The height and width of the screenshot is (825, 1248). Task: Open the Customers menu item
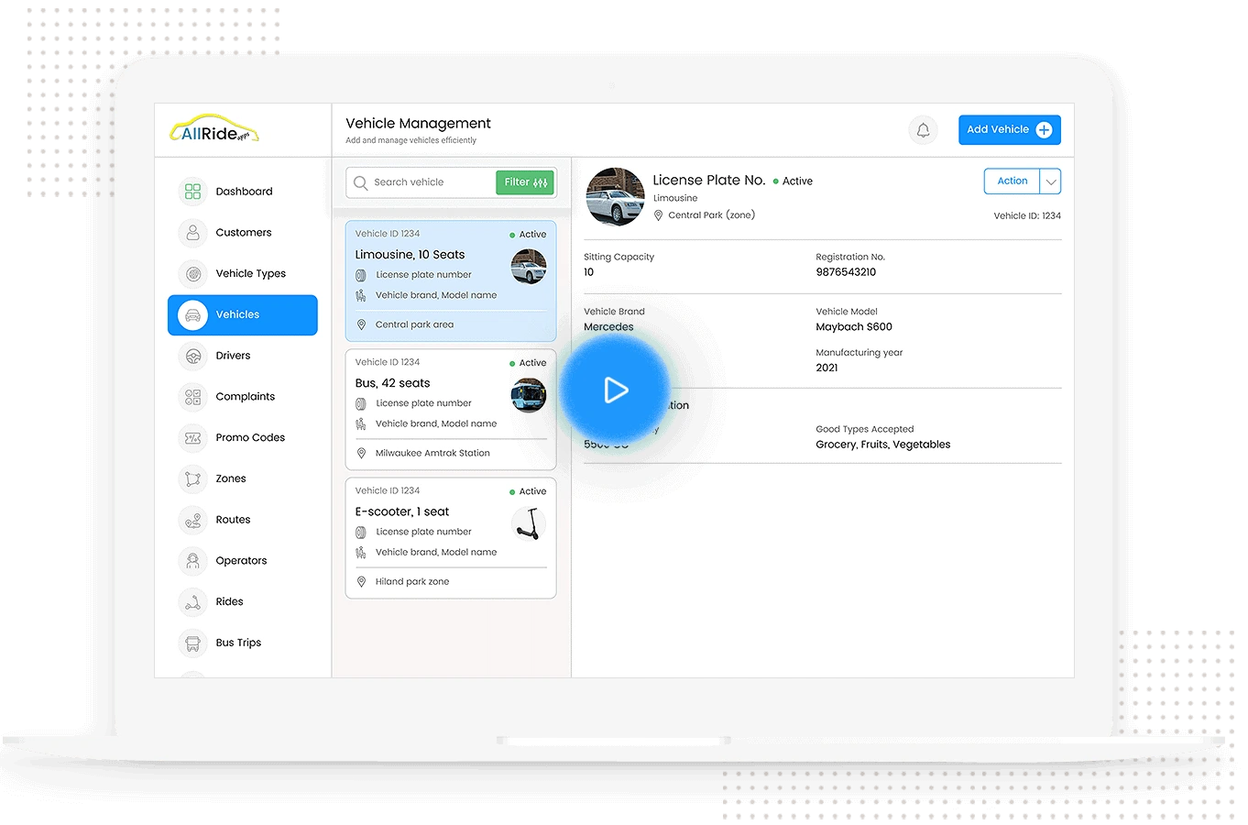[243, 233]
